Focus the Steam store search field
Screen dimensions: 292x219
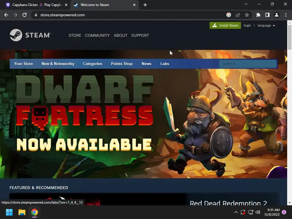(x=248, y=64)
